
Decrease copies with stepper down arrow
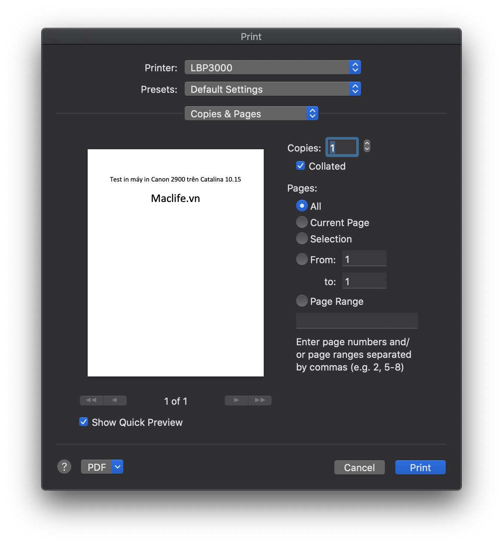pyautogui.click(x=367, y=149)
